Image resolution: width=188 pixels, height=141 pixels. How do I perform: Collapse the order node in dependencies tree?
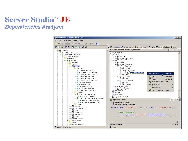click(x=110, y=61)
